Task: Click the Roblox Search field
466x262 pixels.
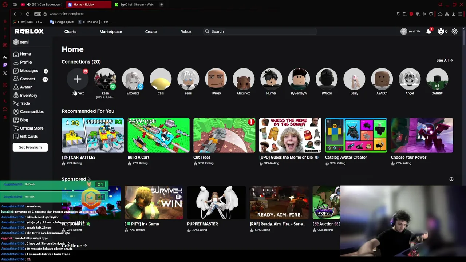Action: point(260,32)
